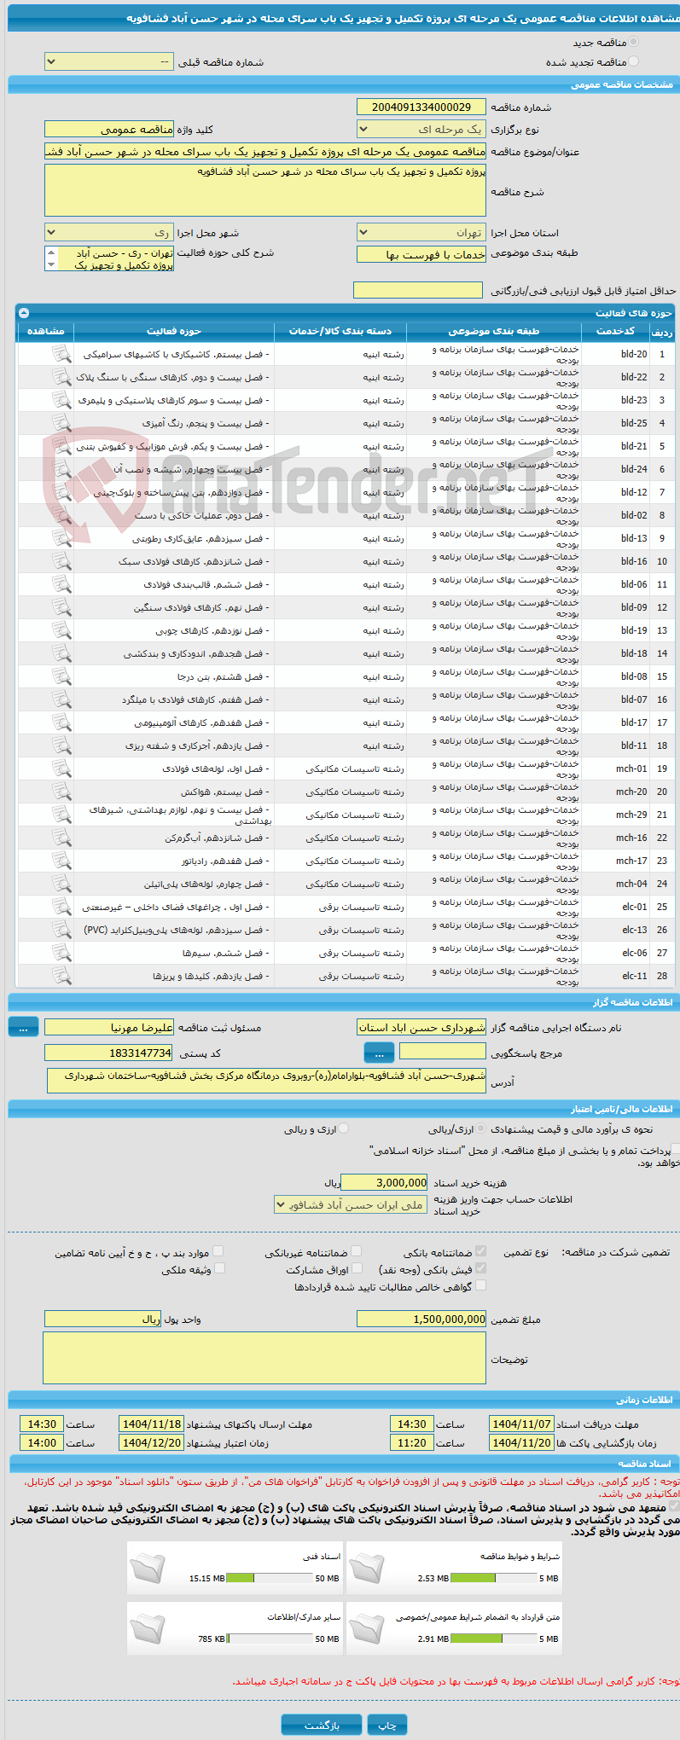Click ellipsis button next to مرجع پاسخگویی
The image size is (680, 1740).
pos(379,1053)
